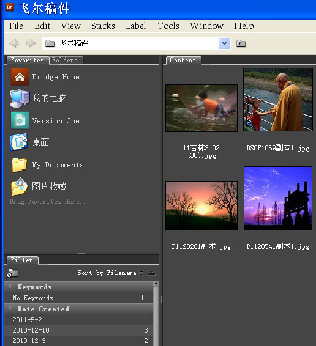This screenshot has width=316, height=346.
Task: Click the Filter panel vertical scrollbar
Action: (156, 315)
